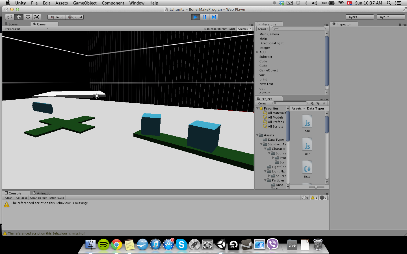
Task: Switch to the Animation tab
Action: click(x=43, y=193)
